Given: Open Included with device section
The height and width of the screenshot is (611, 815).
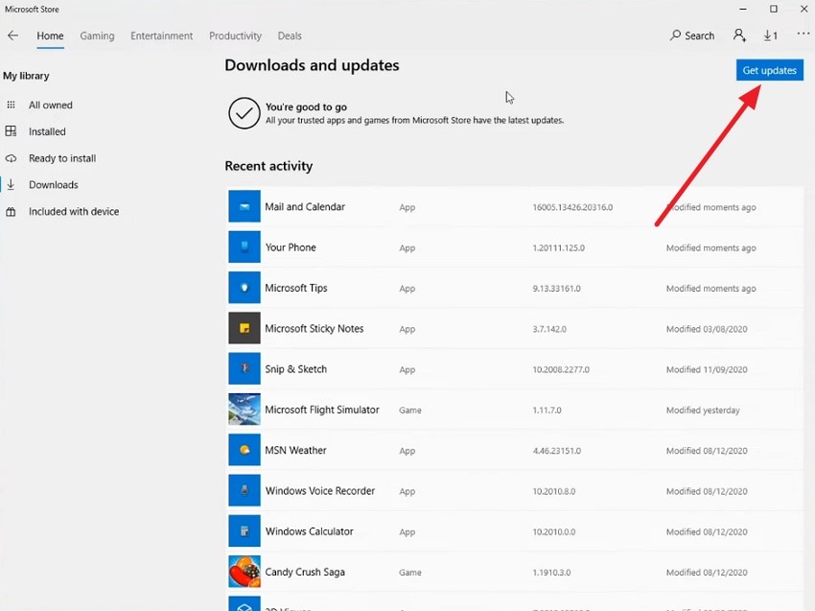Looking at the screenshot, I should pyautogui.click(x=74, y=212).
